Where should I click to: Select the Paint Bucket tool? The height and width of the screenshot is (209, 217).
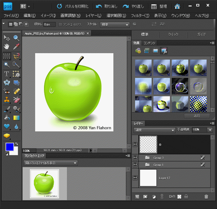pos(6,118)
